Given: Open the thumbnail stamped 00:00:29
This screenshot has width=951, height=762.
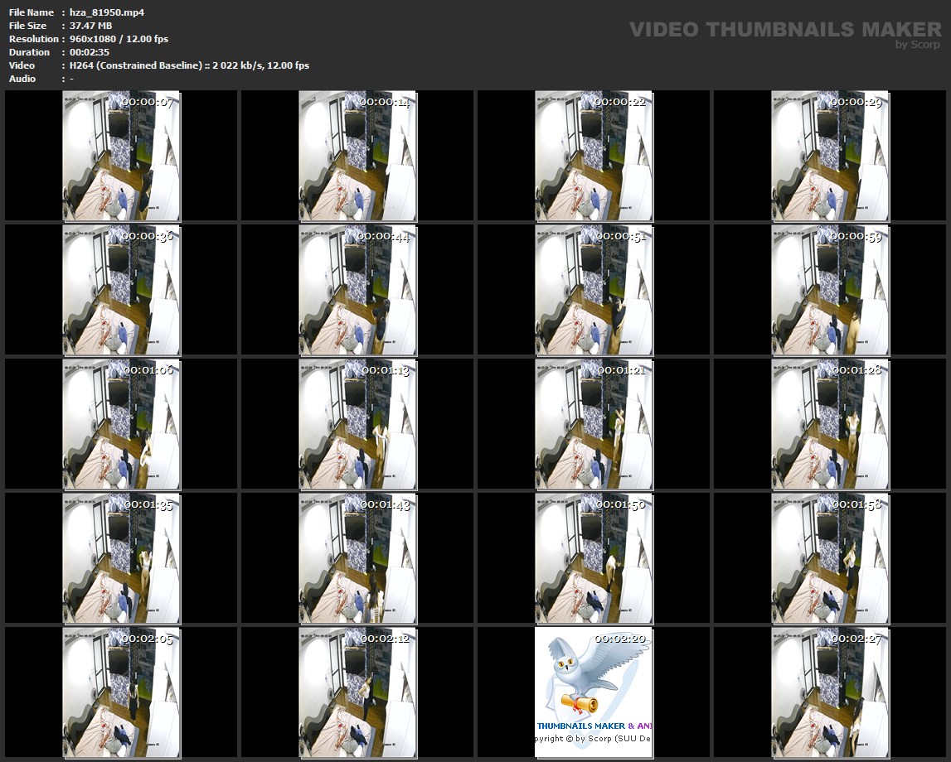Looking at the screenshot, I should click(x=830, y=156).
